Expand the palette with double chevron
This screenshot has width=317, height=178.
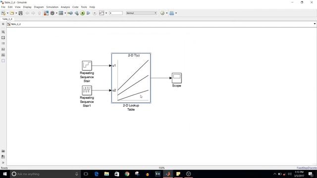click(3, 163)
